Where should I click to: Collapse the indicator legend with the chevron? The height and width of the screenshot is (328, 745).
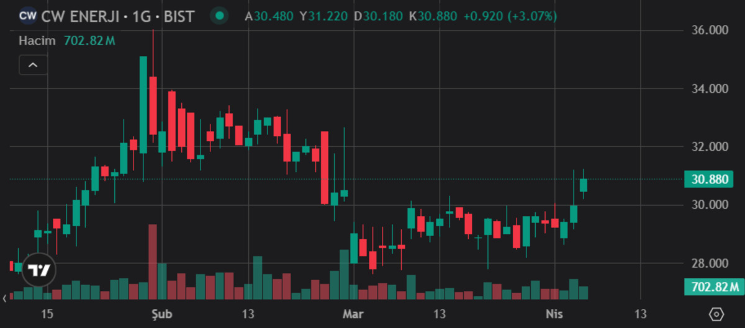coord(34,64)
